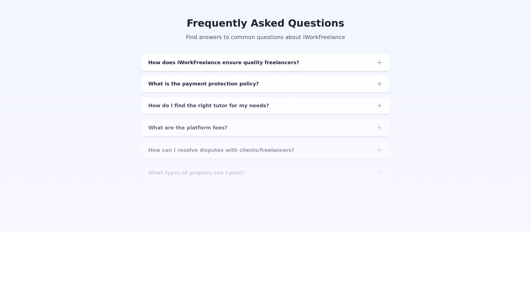531x299 pixels.
Task: Click the 'Frequently Asked Questions' heading
Action: tap(265, 23)
